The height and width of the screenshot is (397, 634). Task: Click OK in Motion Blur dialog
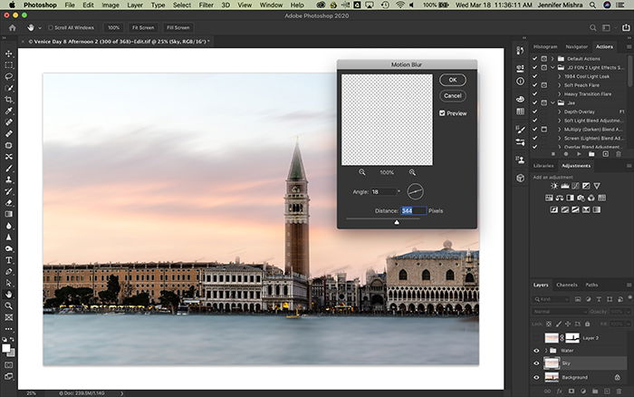click(453, 80)
